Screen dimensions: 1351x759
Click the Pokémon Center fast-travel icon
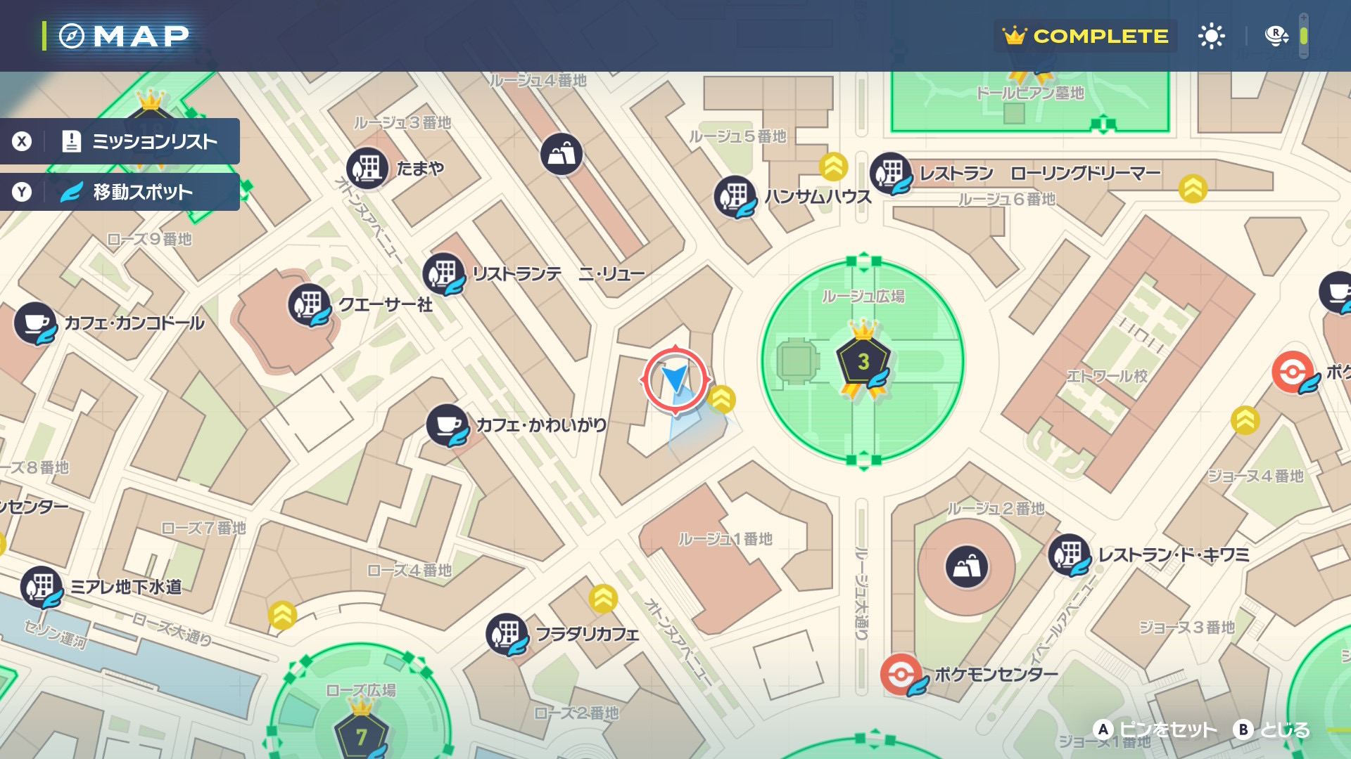901,675
